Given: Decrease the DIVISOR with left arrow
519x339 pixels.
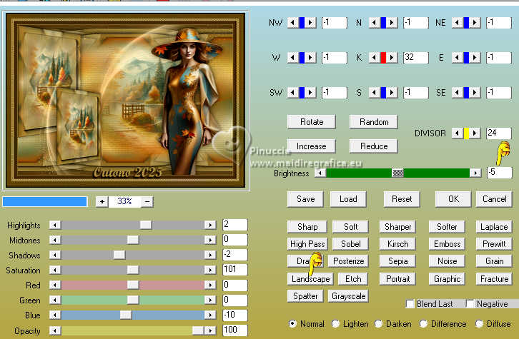Looking at the screenshot, I should (458, 133).
